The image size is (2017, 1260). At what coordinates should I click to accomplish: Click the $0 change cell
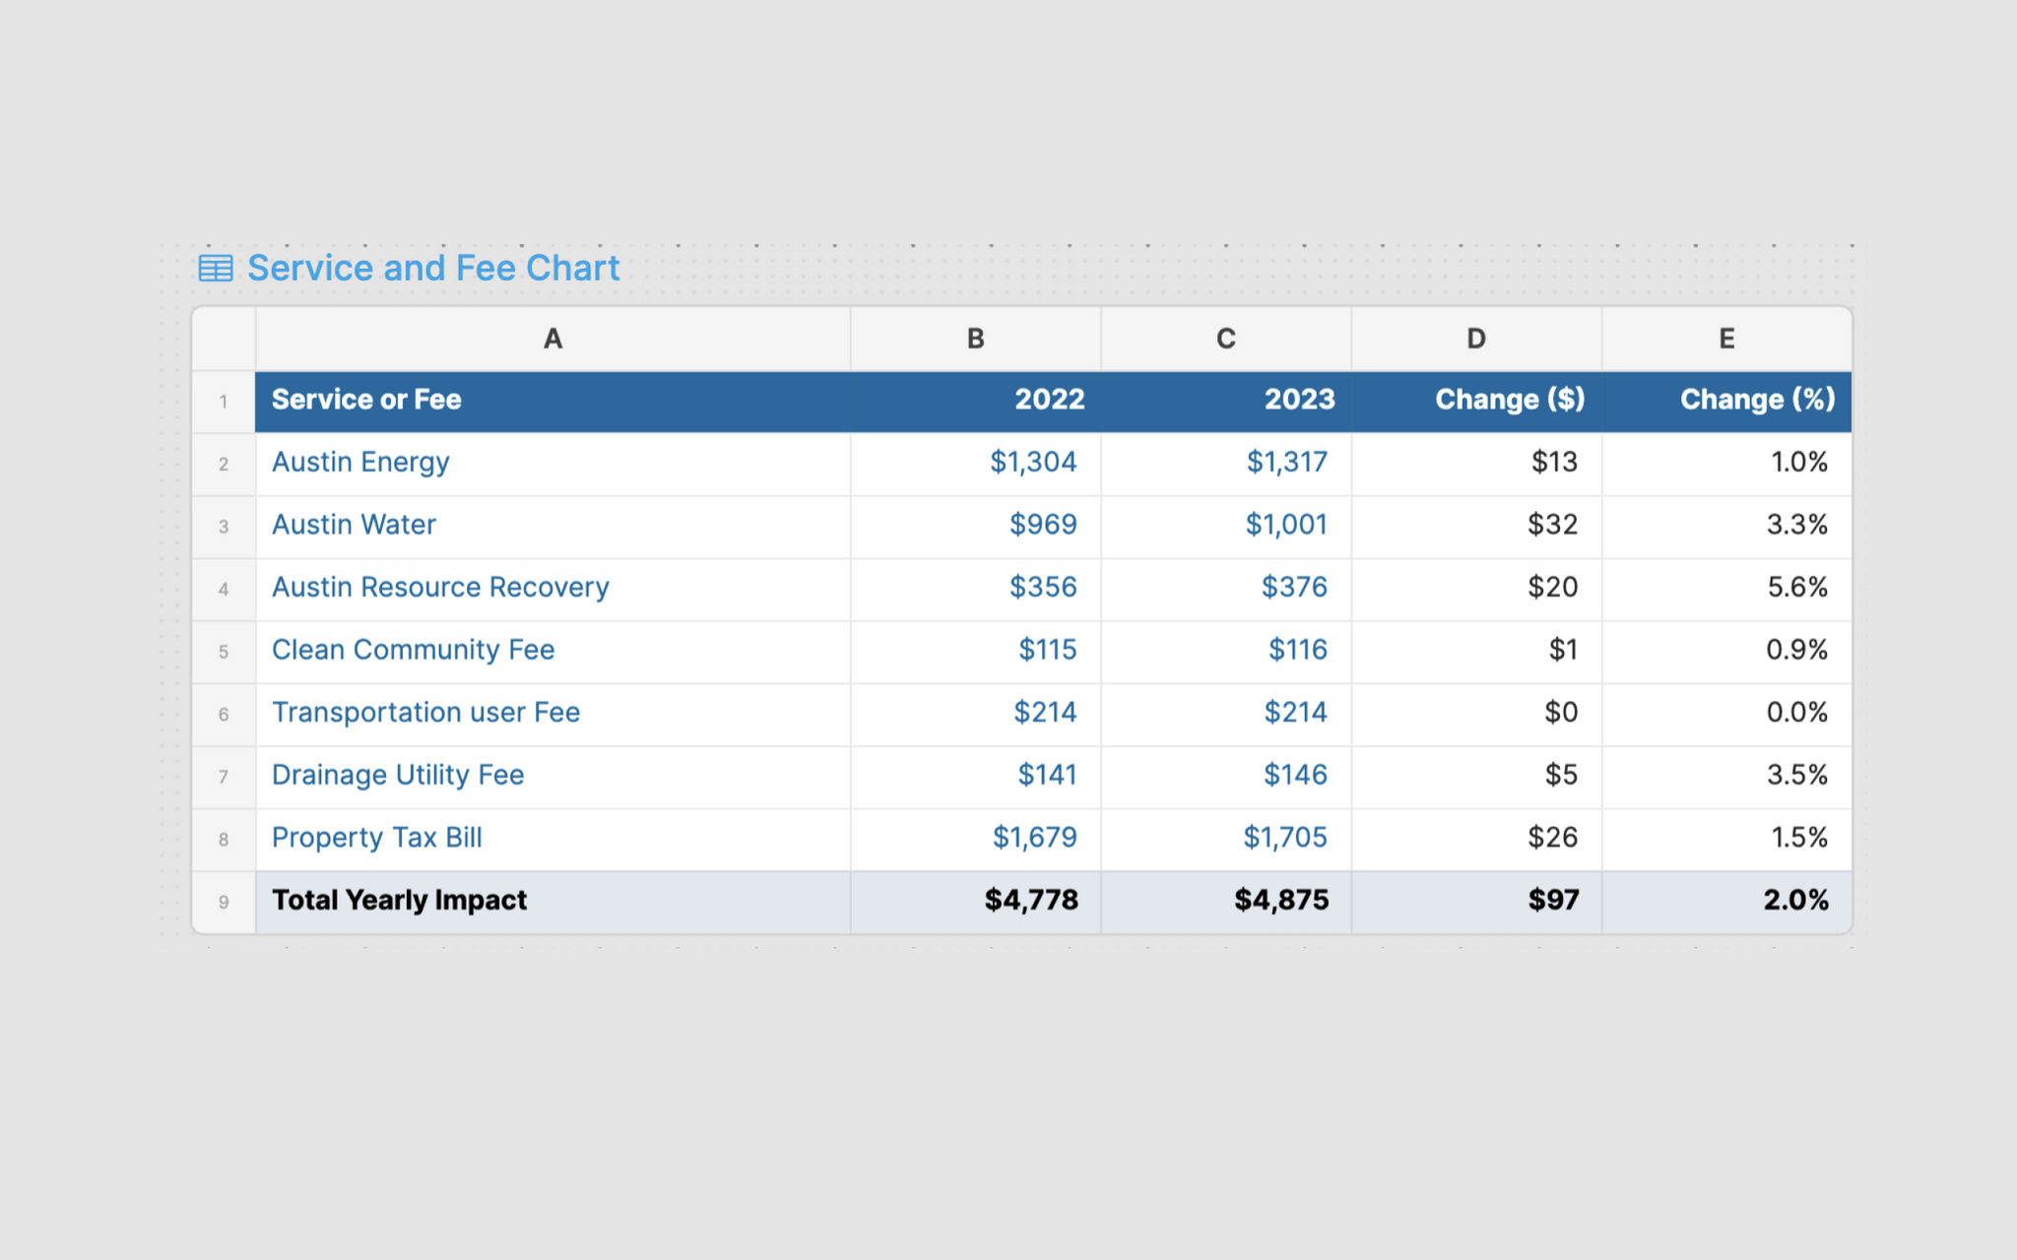click(x=1476, y=714)
